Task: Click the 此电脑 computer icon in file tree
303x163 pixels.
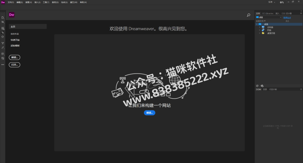Action: click(x=263, y=27)
